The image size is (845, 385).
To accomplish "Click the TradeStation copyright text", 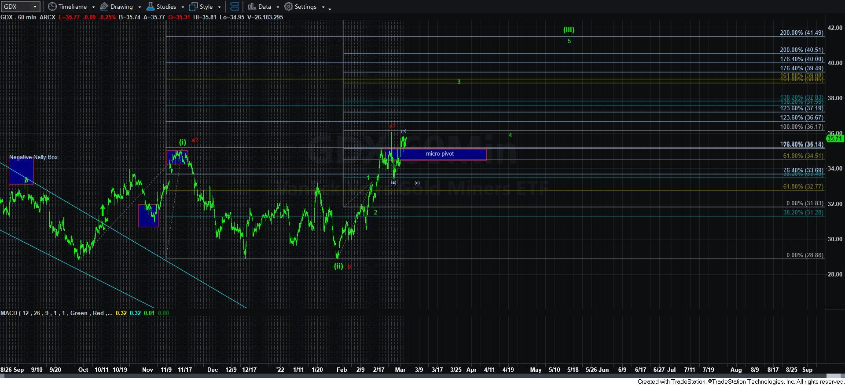I will point(741,381).
